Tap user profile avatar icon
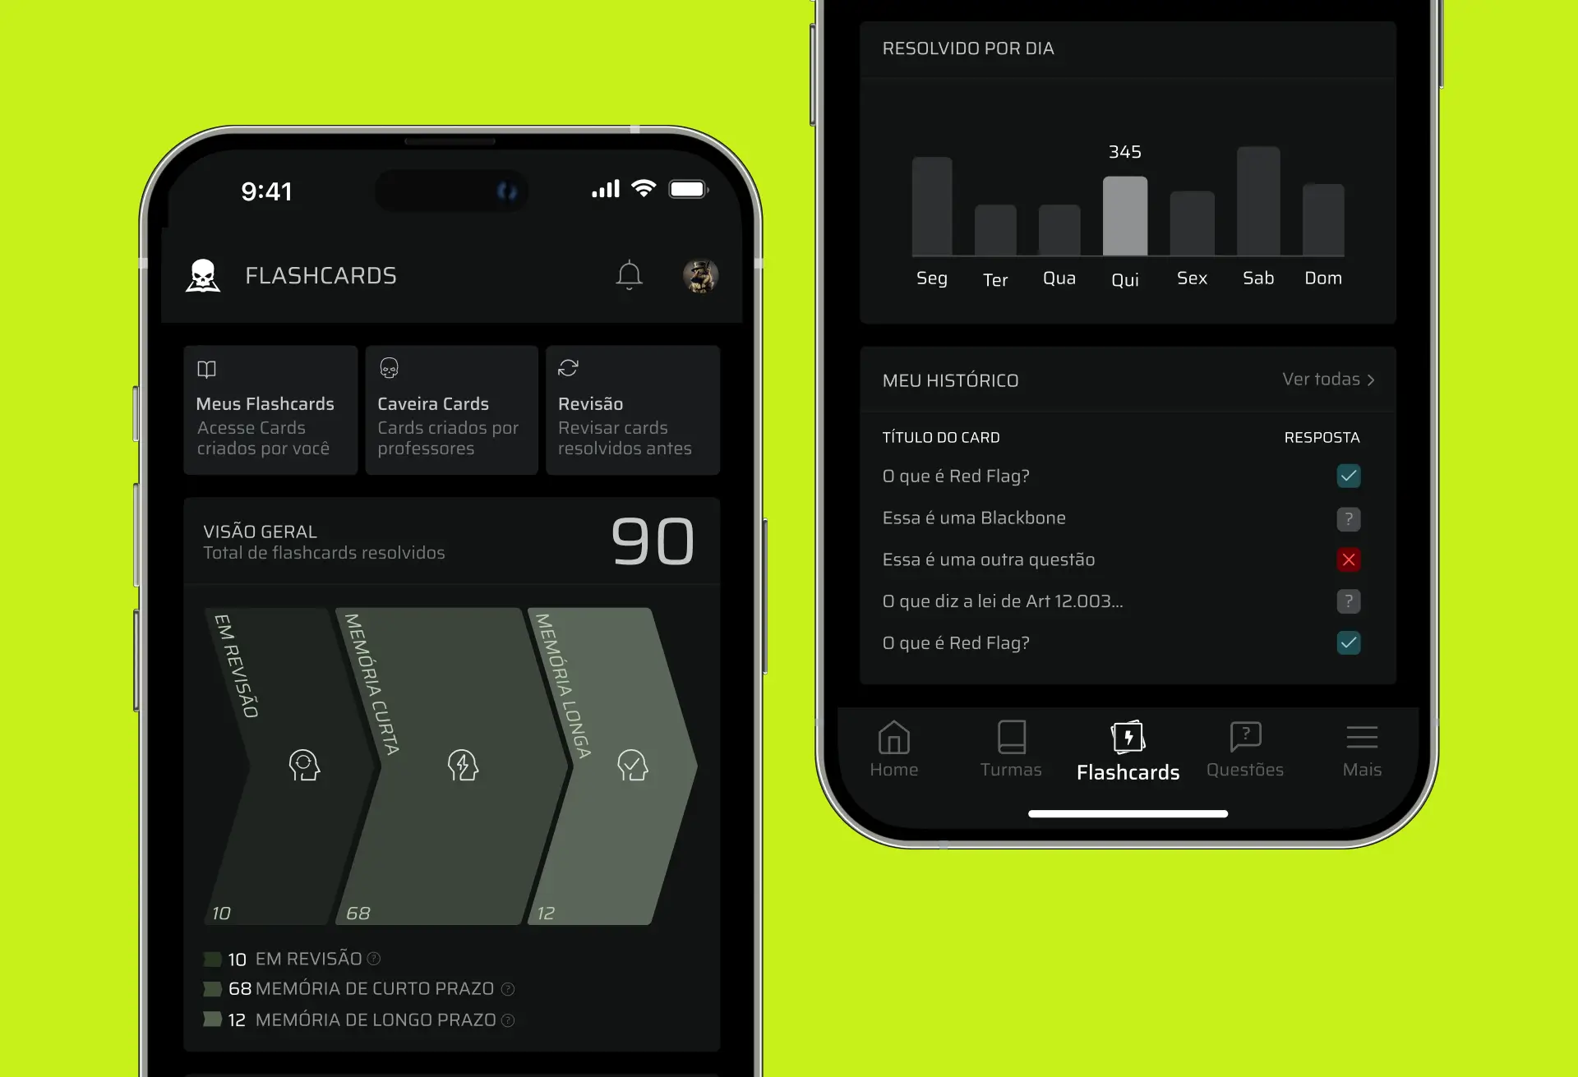 [x=700, y=277]
